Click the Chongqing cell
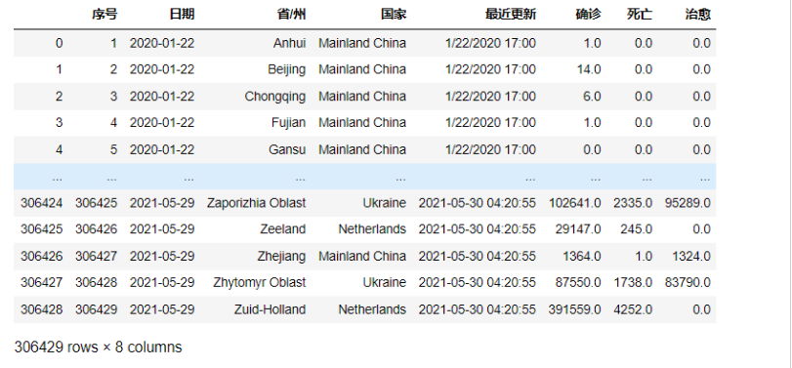Viewport: 792px width, 368px height. pyautogui.click(x=275, y=97)
